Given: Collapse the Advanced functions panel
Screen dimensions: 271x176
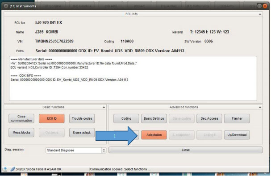Looking at the screenshot, I should [260, 107].
